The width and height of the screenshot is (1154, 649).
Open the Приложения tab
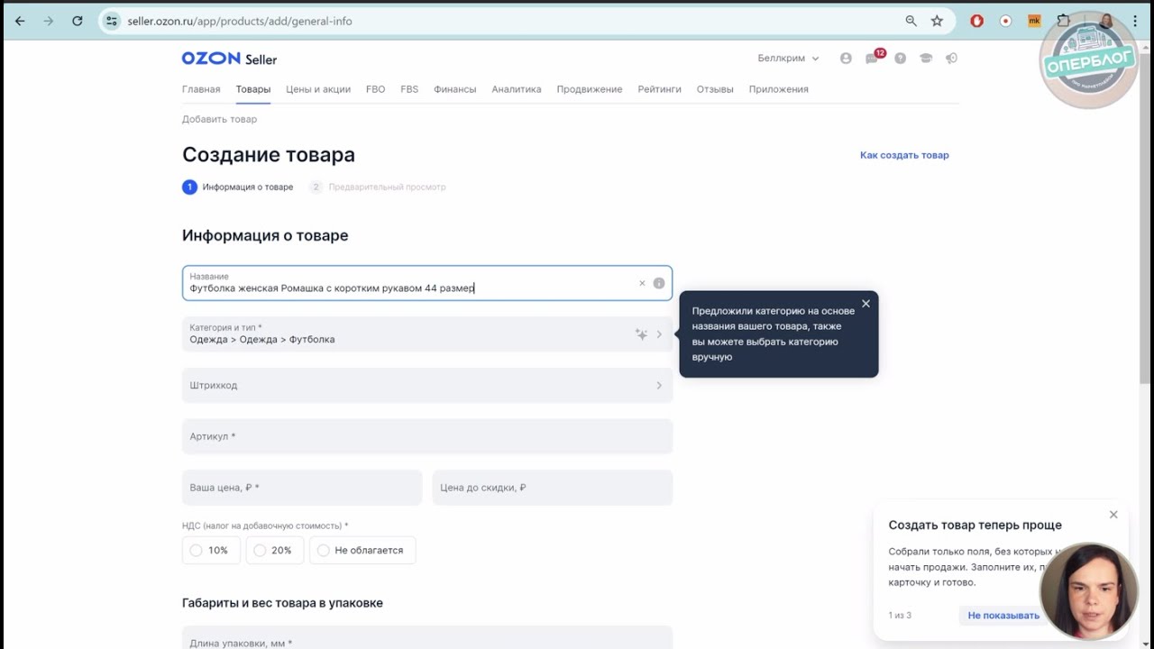coord(778,89)
